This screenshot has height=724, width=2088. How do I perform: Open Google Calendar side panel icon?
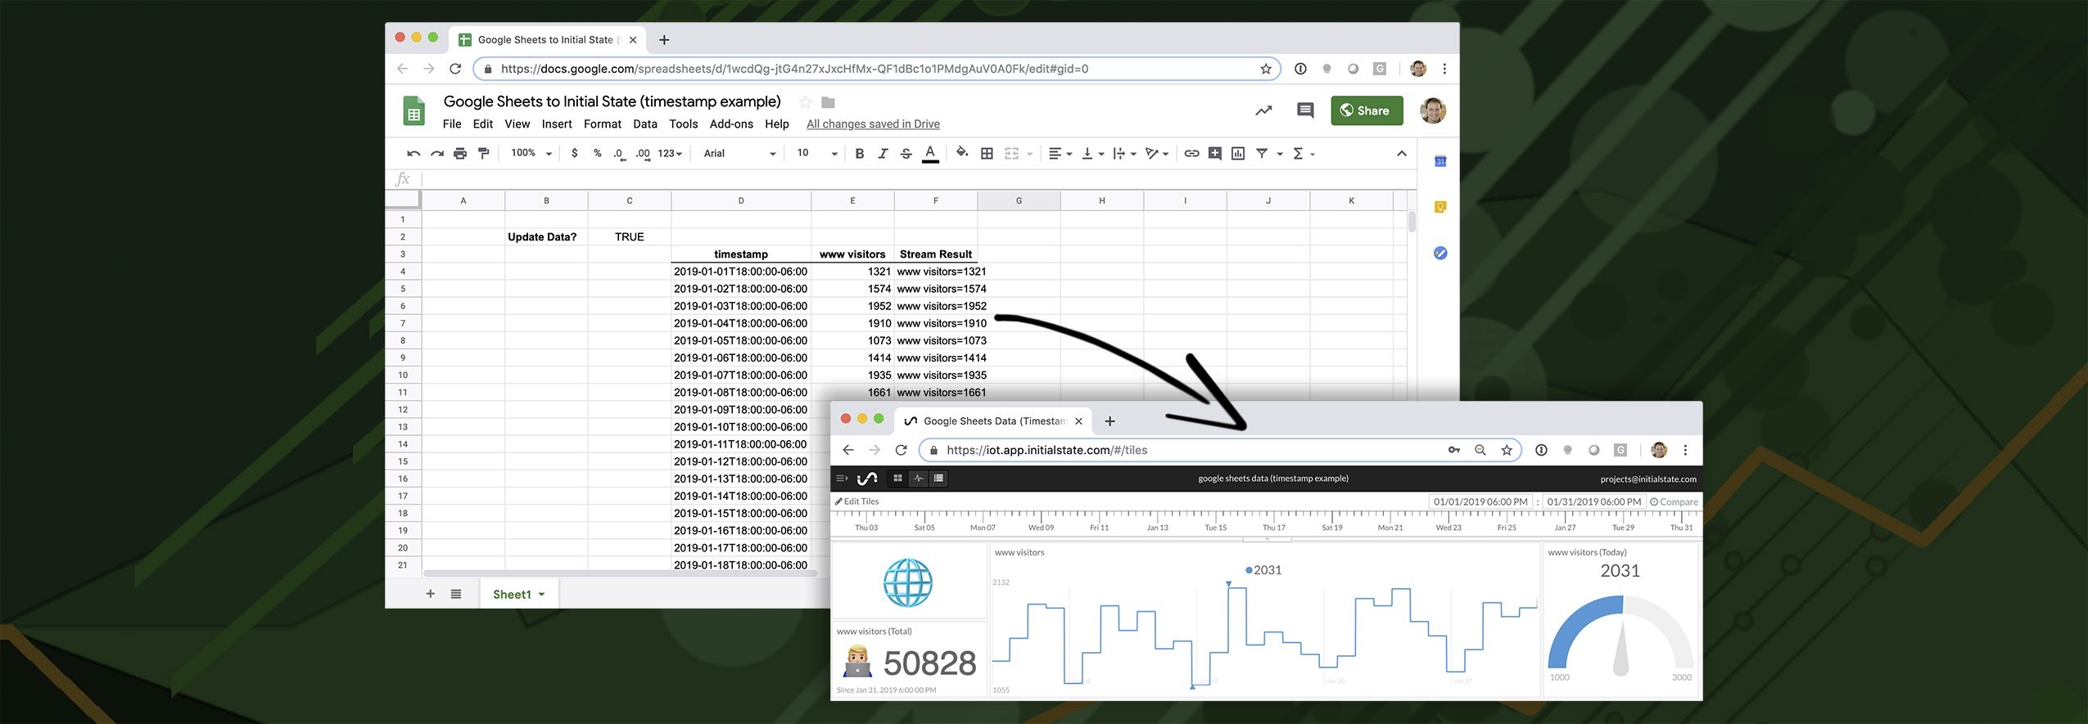click(1440, 161)
